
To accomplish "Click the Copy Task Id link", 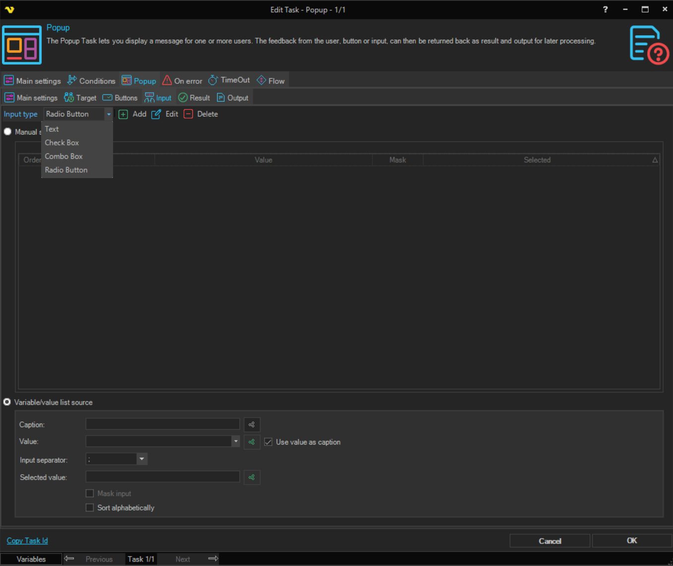I will coord(27,541).
